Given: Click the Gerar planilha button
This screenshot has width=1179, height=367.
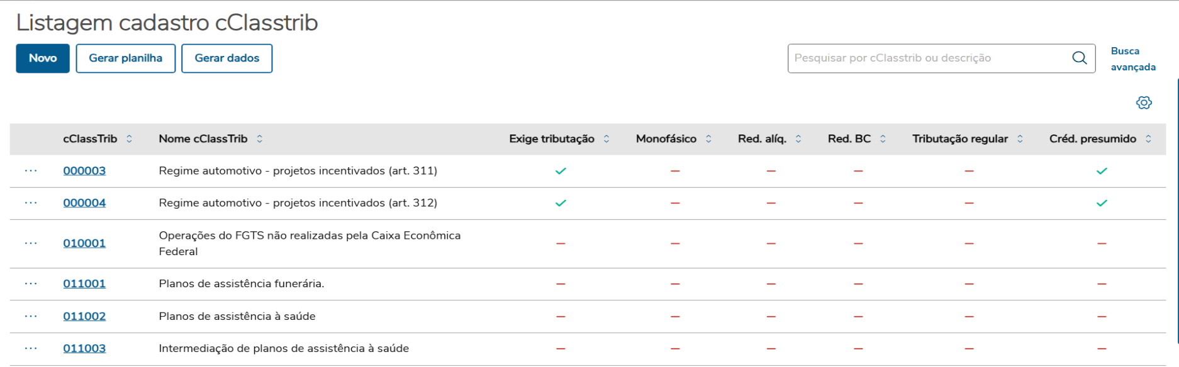Looking at the screenshot, I should click(125, 58).
